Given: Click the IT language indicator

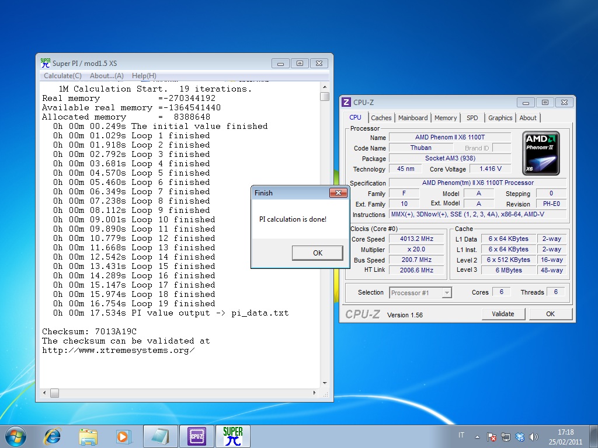Looking at the screenshot, I should tap(462, 436).
